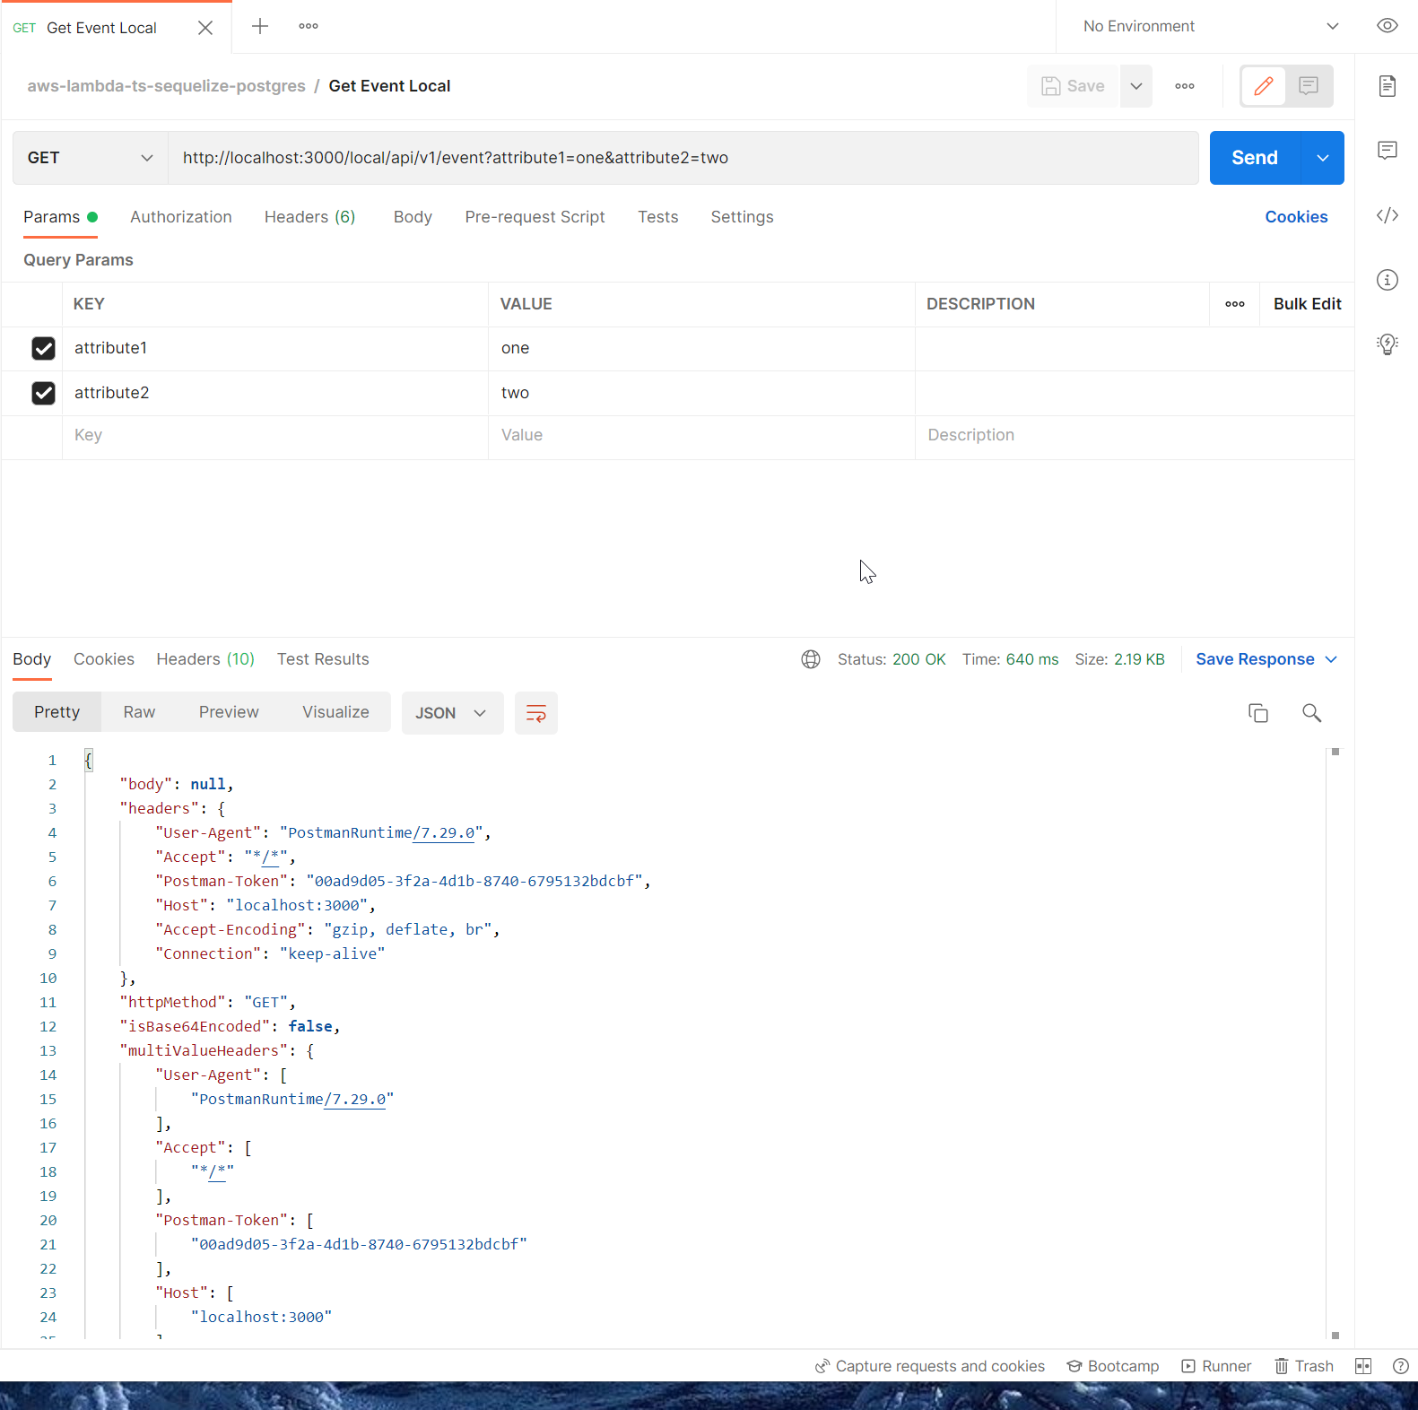Open the request Body tab

point(413,217)
